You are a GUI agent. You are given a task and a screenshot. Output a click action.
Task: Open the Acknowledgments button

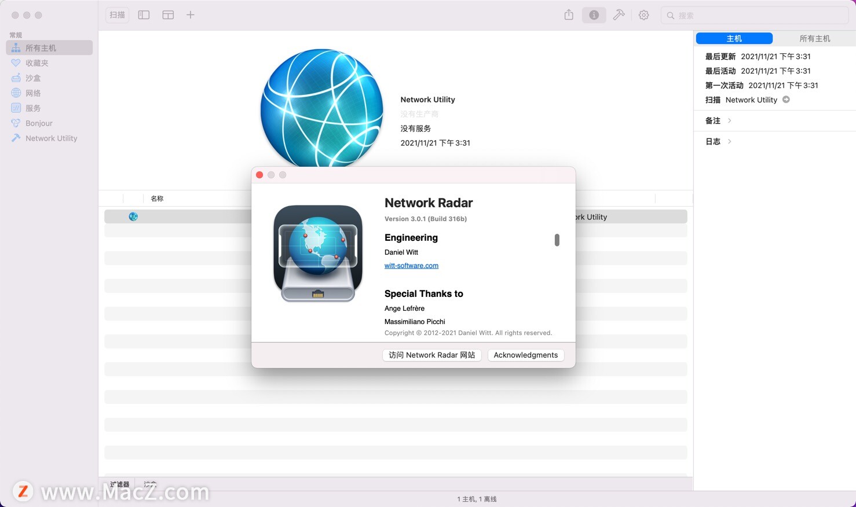coord(526,355)
